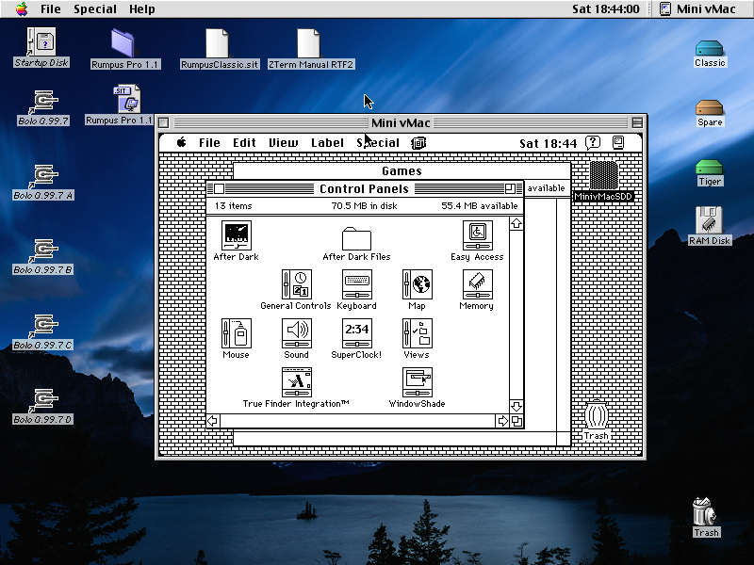The image size is (754, 565).
Task: Select the Easy Access control panel
Action: pyautogui.click(x=477, y=235)
